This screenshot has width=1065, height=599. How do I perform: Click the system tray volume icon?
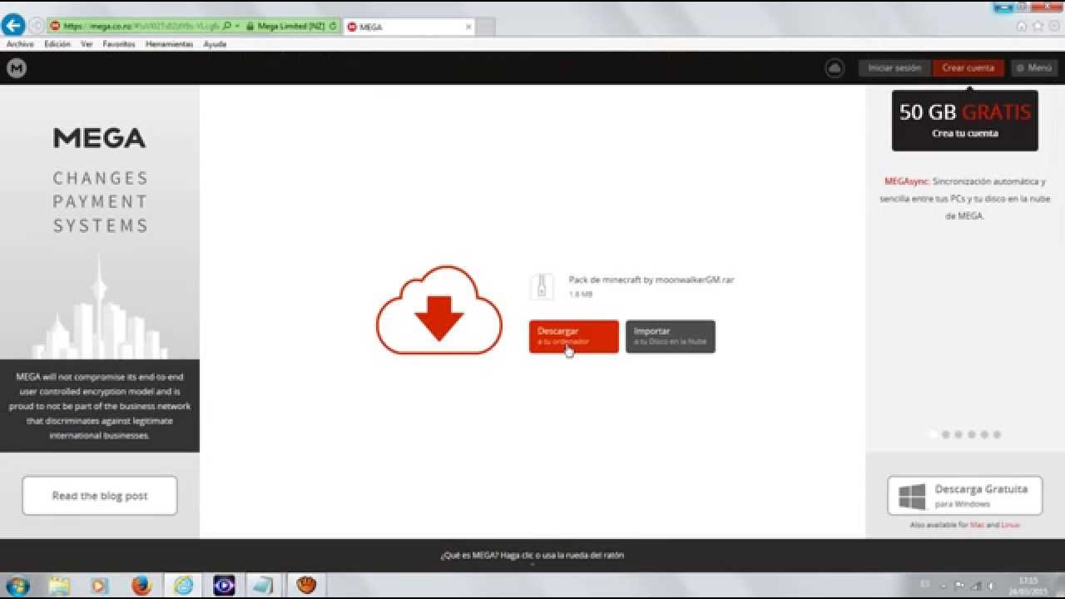(989, 586)
